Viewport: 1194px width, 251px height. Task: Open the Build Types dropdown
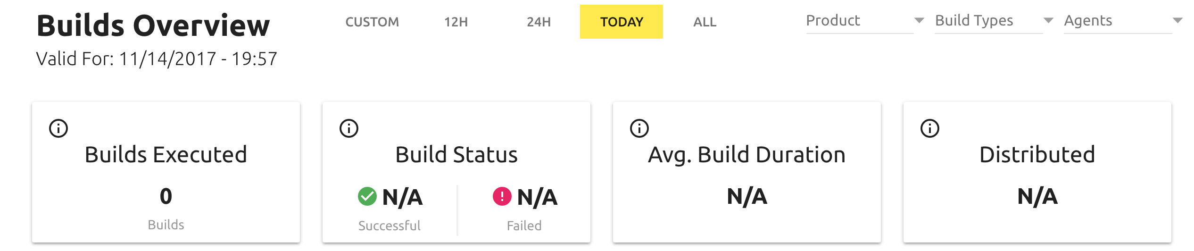pos(988,21)
